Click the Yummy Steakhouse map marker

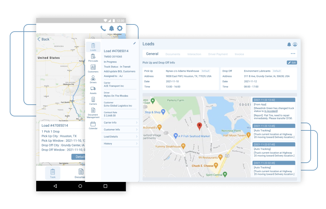[x=183, y=146]
